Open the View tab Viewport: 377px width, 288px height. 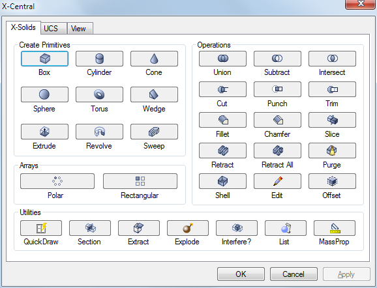tap(80, 28)
